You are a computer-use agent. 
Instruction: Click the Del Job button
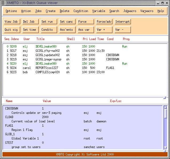click(30, 22)
